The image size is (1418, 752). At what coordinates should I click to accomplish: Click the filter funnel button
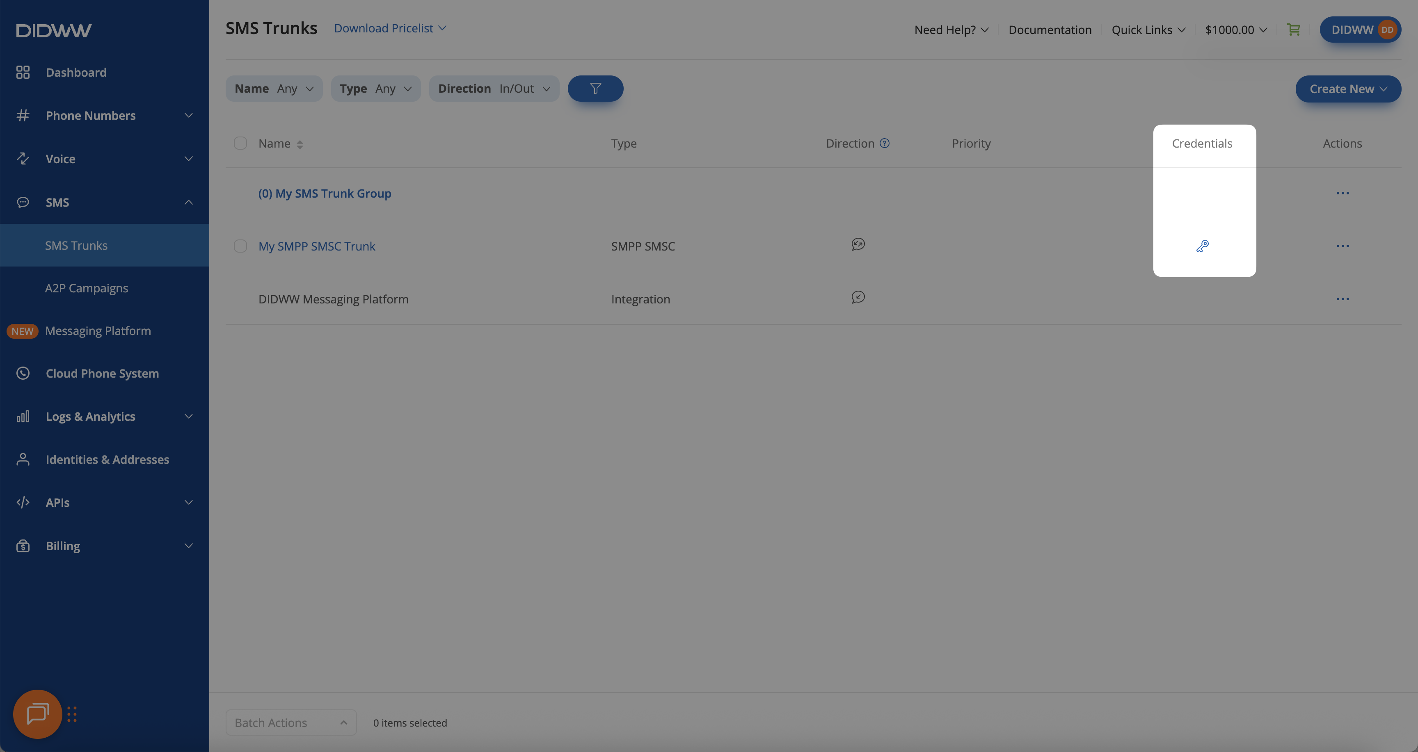596,89
